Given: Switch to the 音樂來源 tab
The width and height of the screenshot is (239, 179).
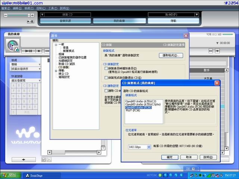Looking at the screenshot, I should pyautogui.click(x=65, y=21).
